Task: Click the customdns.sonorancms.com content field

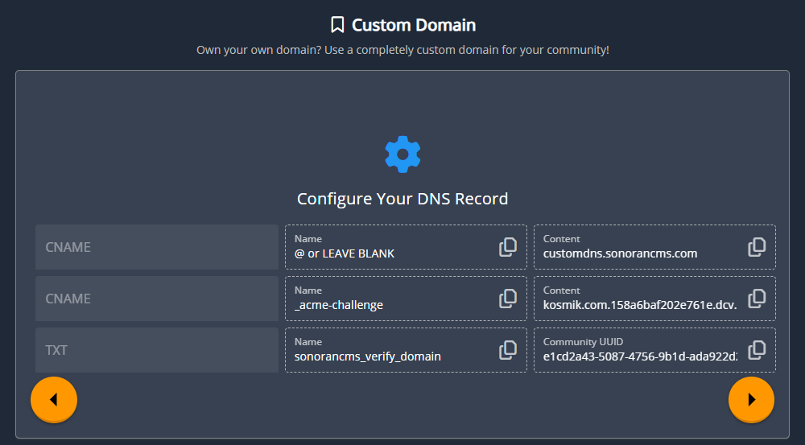Action: (636, 253)
